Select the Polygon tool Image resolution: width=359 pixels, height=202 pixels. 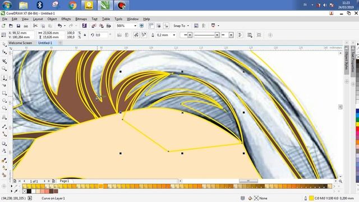pyautogui.click(x=4, y=108)
